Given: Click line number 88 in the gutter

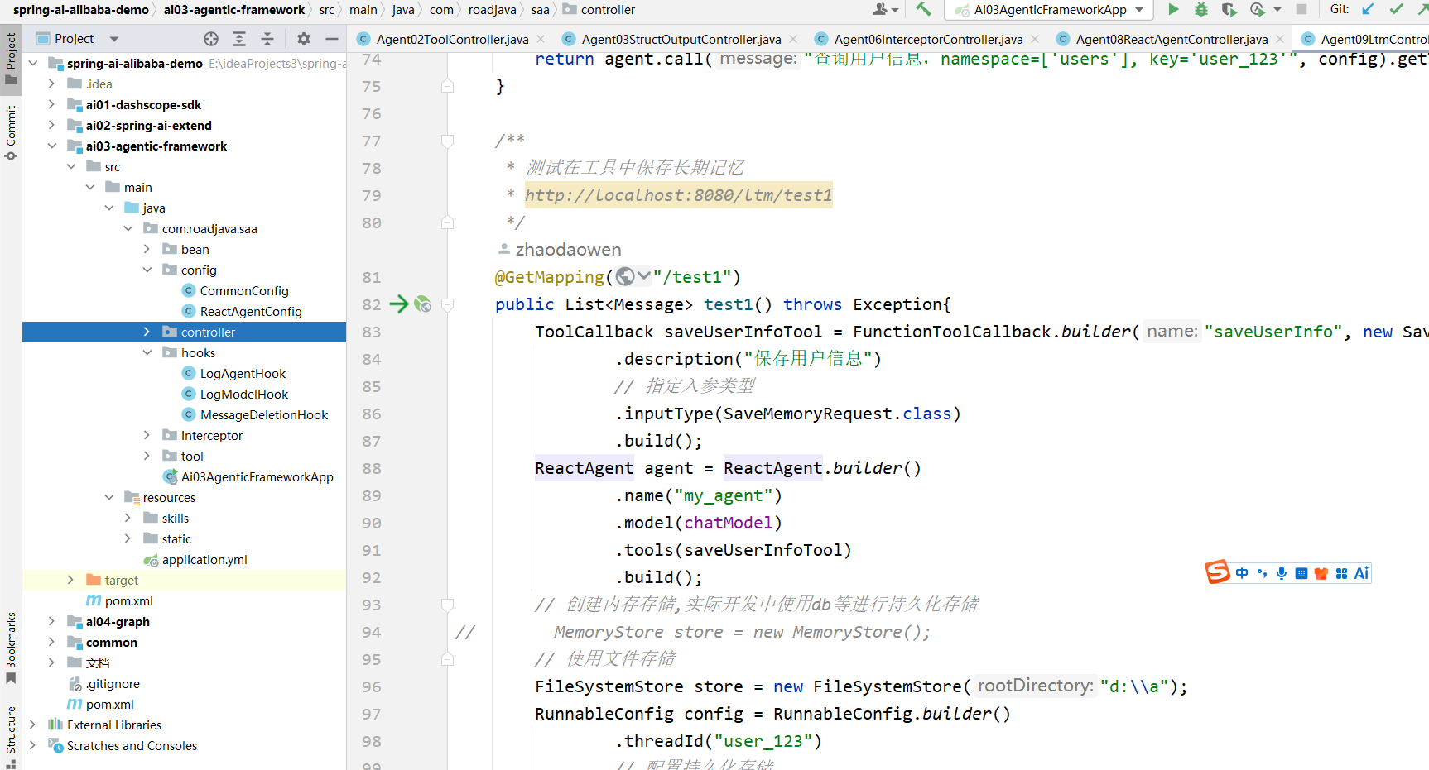Looking at the screenshot, I should (372, 468).
